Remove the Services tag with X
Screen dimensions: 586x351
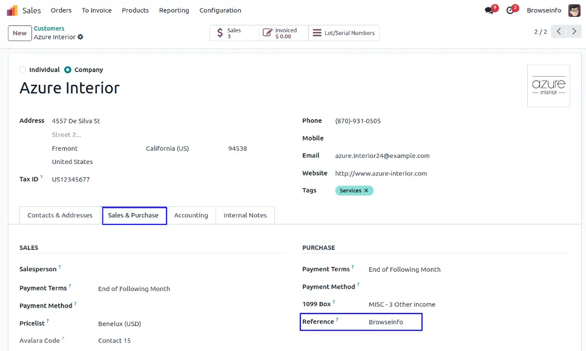(366, 191)
